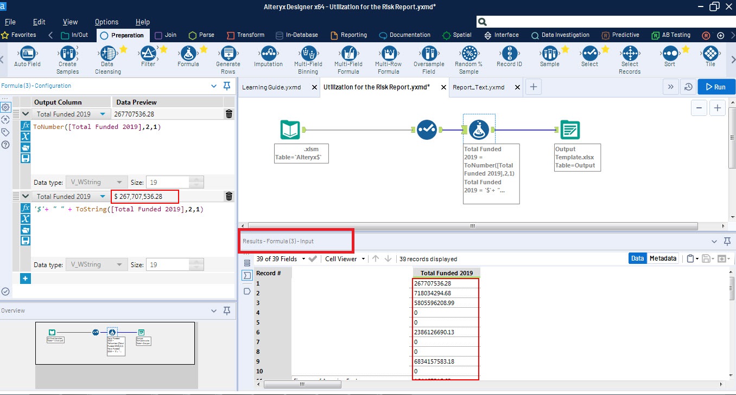This screenshot has height=395, width=736.
Task: Select the Tile tool from the palette
Action: click(x=710, y=57)
